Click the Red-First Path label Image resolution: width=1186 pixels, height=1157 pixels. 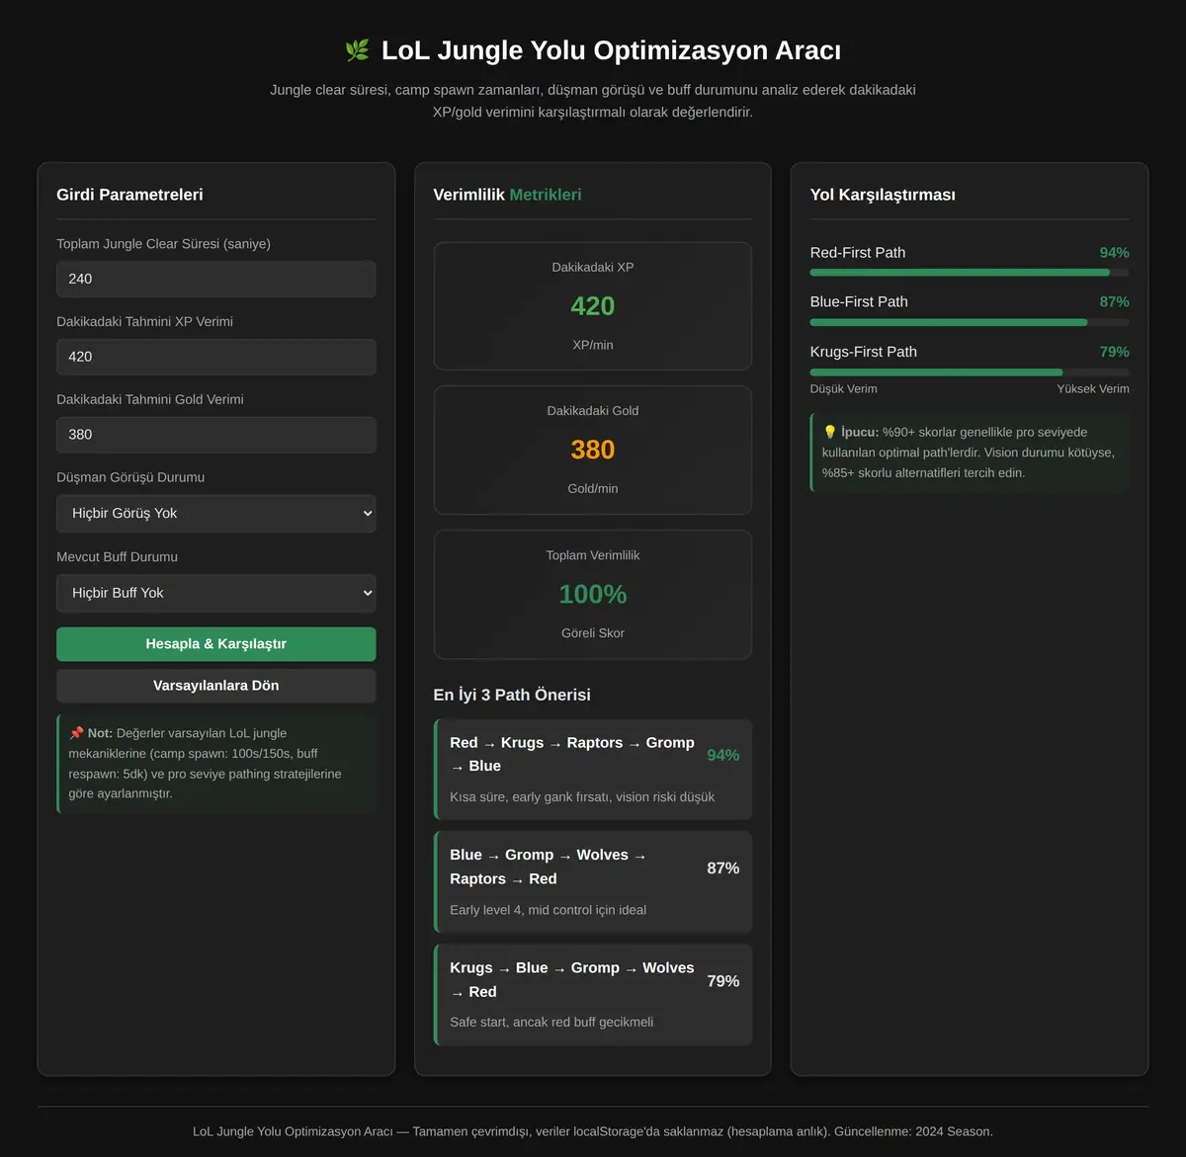click(858, 253)
